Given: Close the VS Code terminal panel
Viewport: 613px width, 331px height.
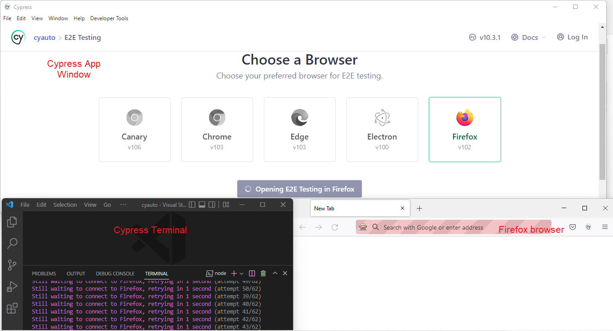Looking at the screenshot, I should [285, 273].
